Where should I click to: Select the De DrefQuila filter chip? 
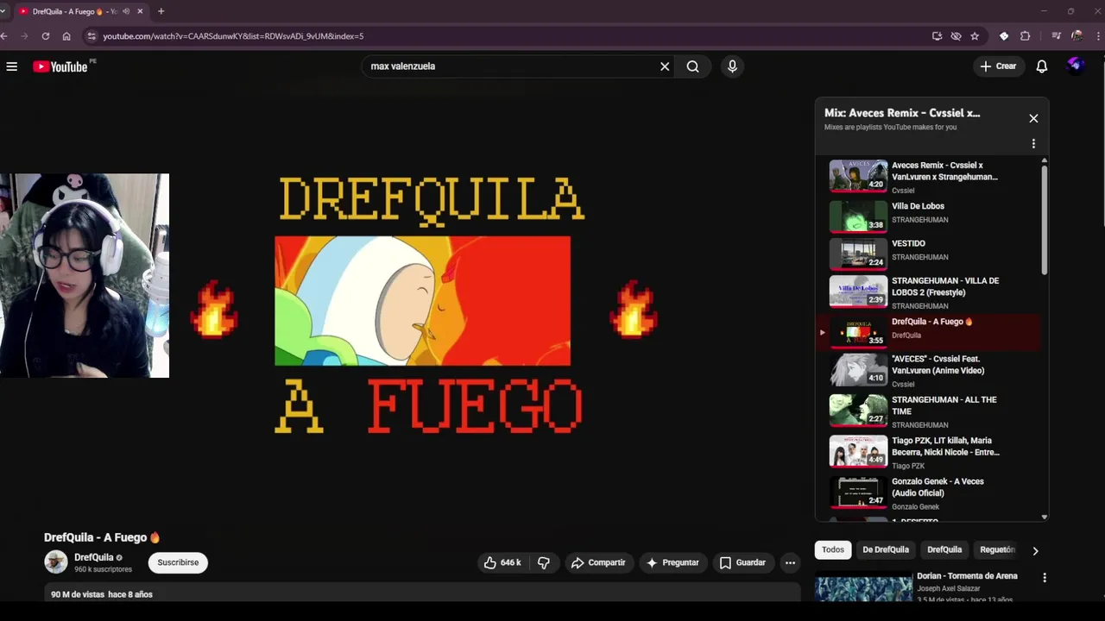pos(886,549)
